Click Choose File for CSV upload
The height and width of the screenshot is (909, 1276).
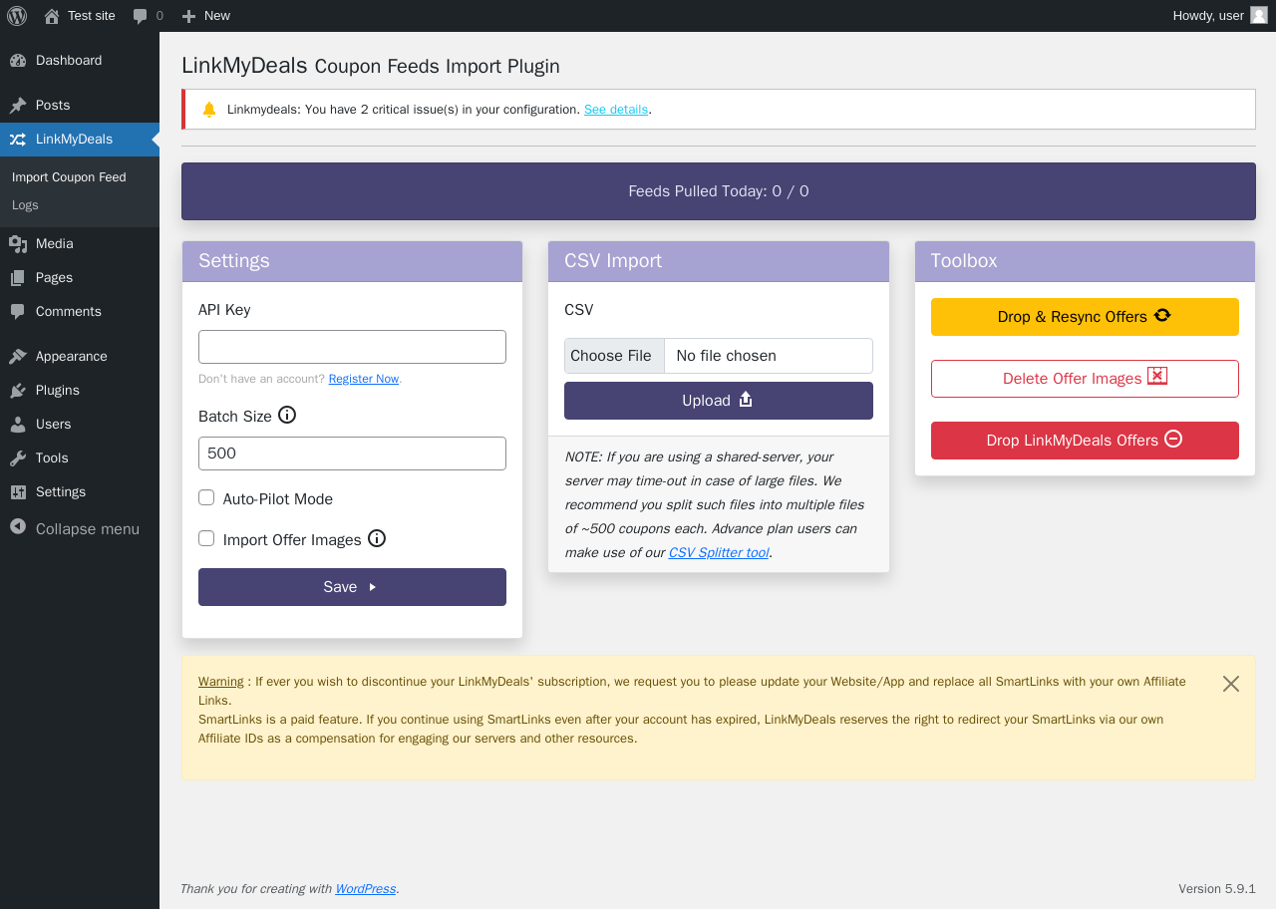[x=611, y=356]
